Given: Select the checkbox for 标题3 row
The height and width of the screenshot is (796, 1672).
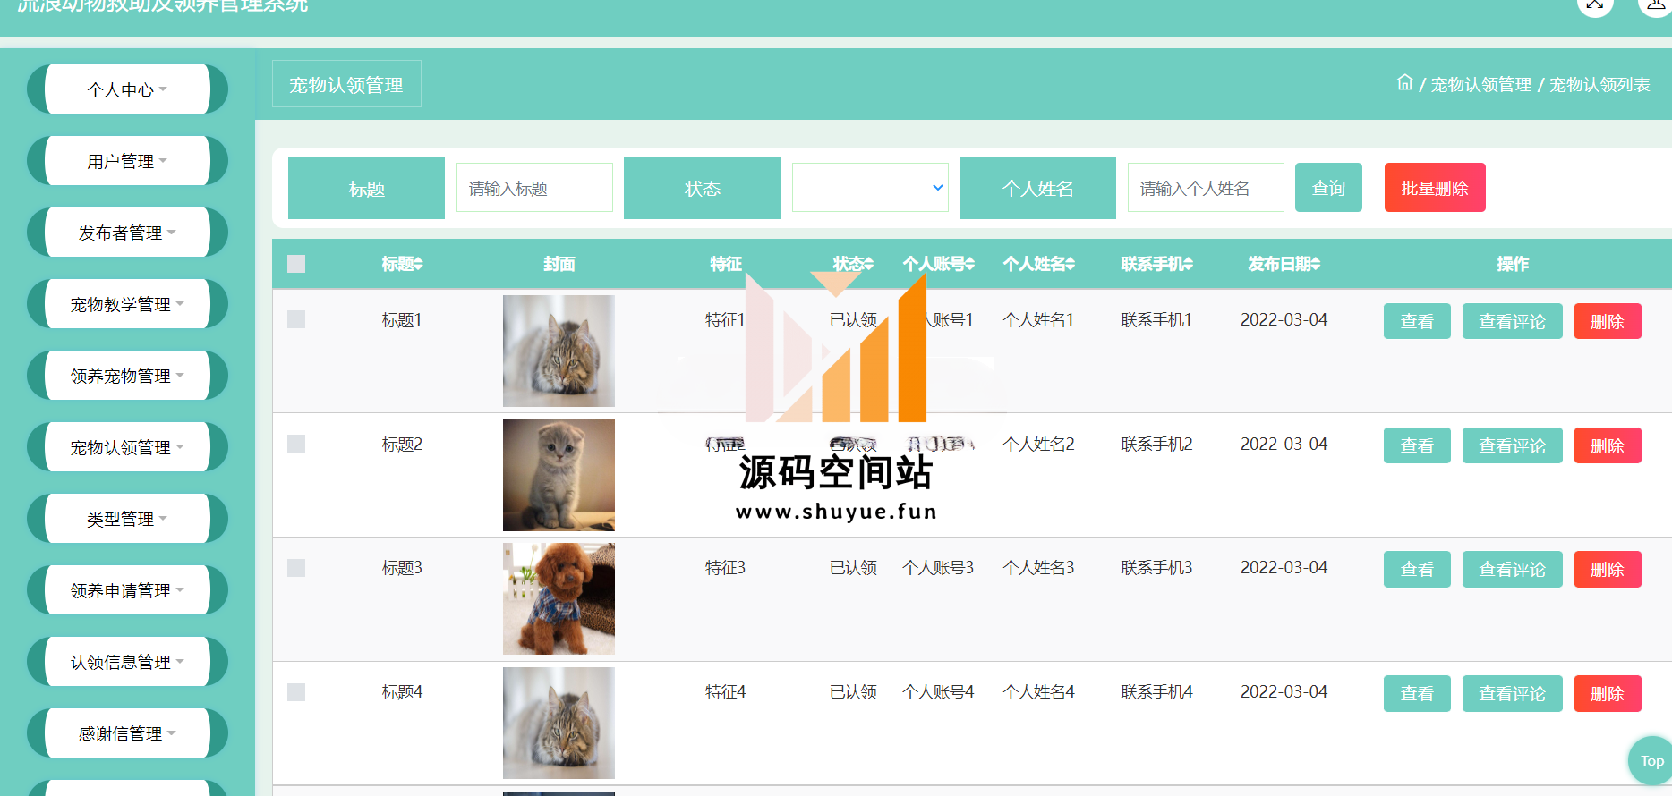Looking at the screenshot, I should tap(296, 568).
